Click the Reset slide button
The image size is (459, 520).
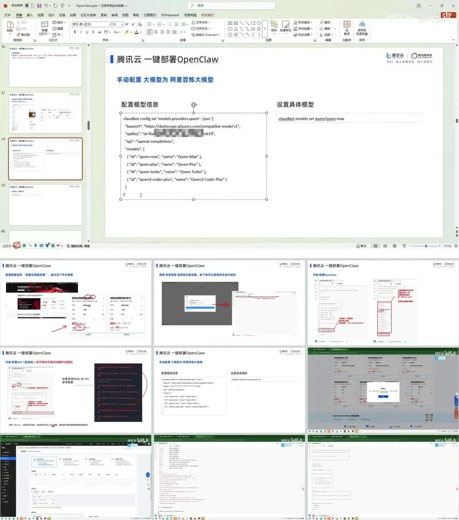point(58,28)
